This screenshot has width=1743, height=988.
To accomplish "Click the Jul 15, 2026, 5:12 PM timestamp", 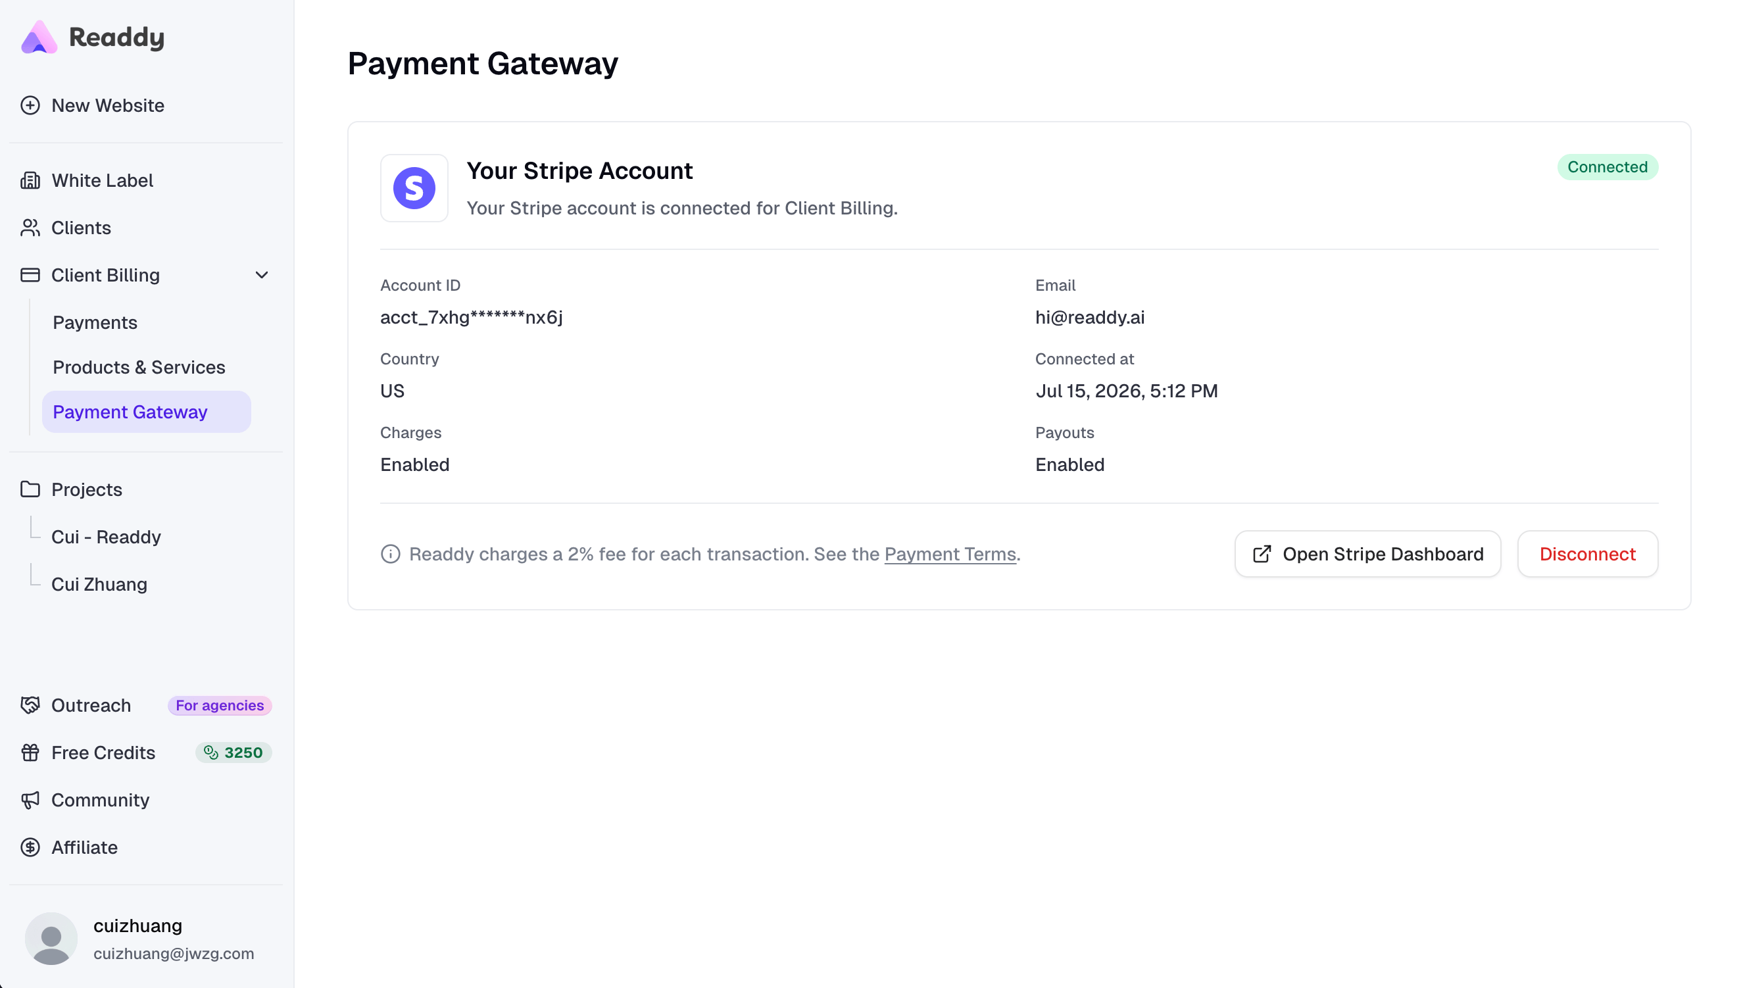I will tap(1126, 391).
